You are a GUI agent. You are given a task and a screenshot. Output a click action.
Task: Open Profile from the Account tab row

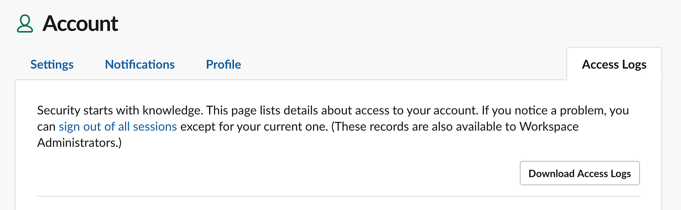coord(223,64)
